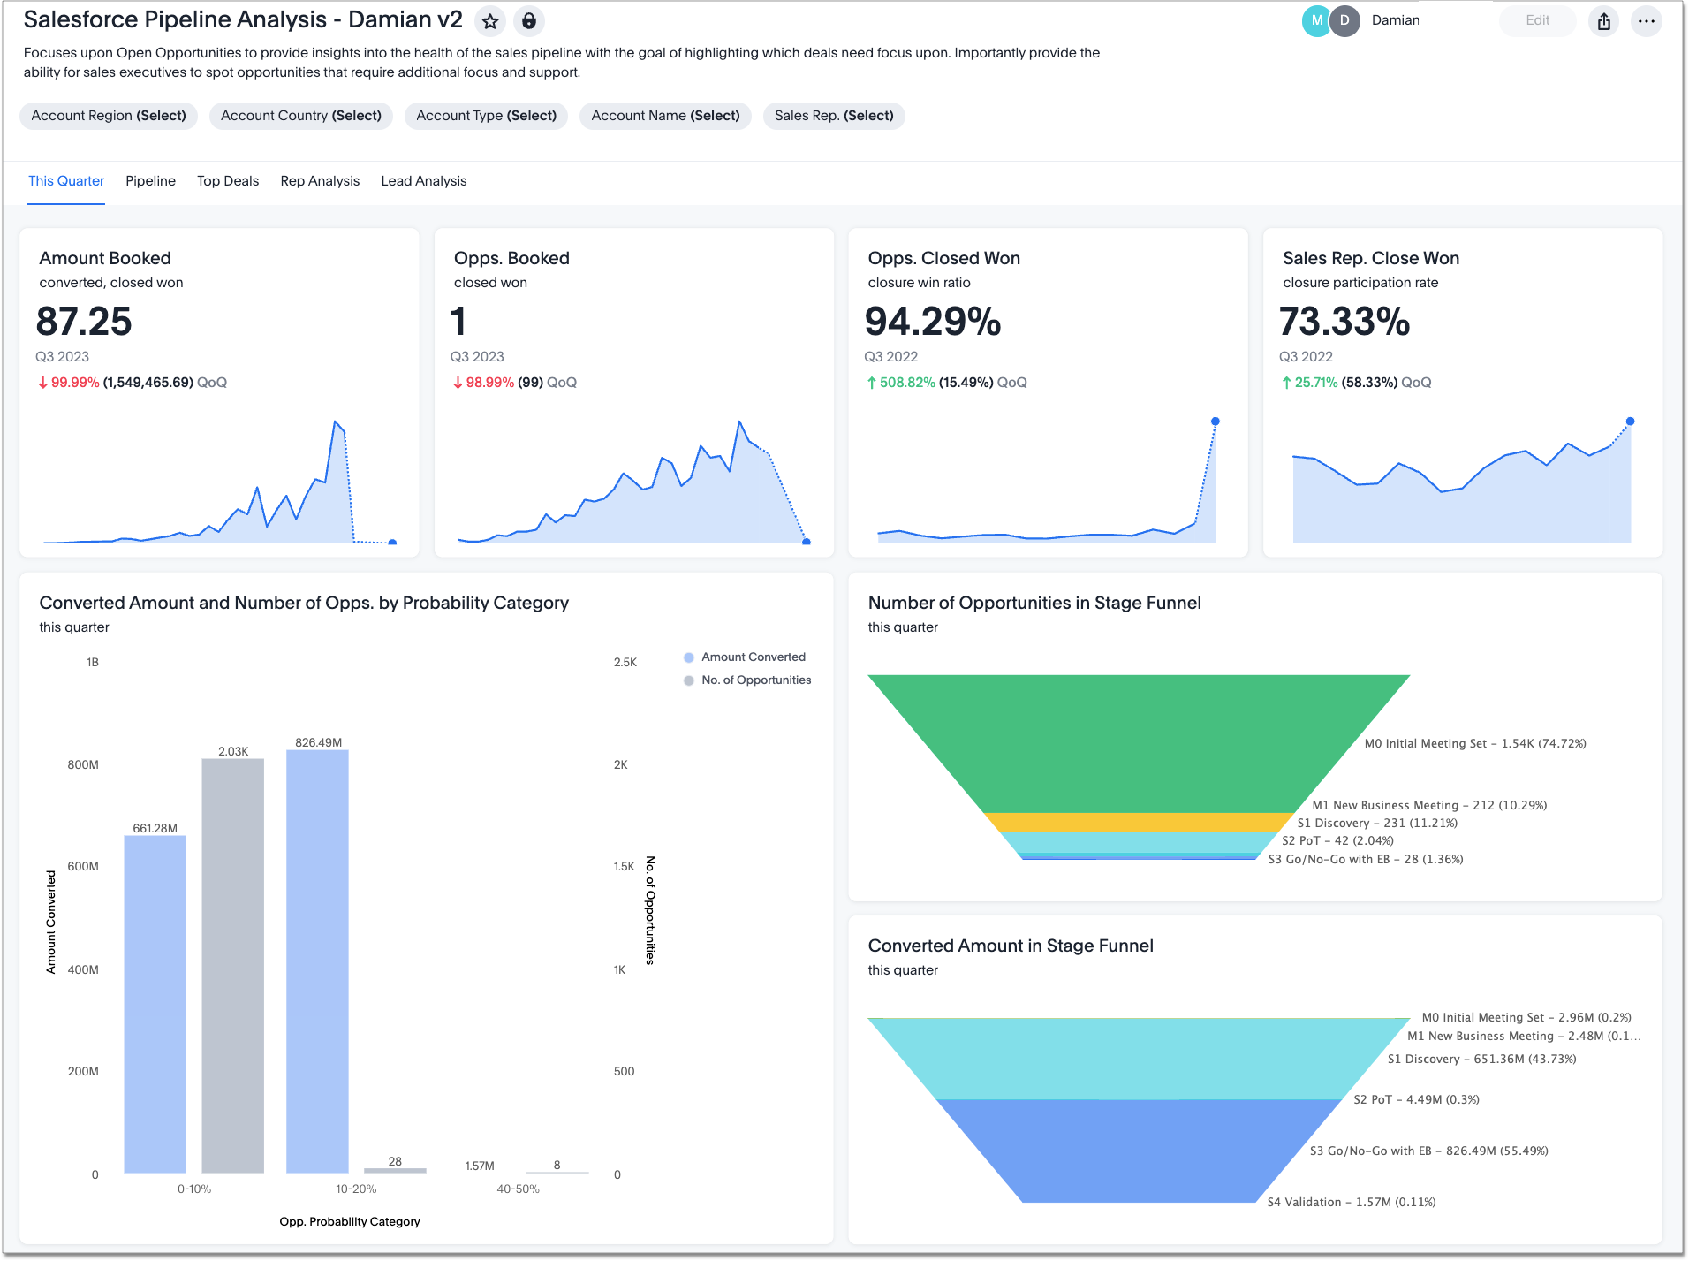Viewport: 1689px width, 1261px height.
Task: Open the three-dot more options menu
Action: [x=1646, y=21]
